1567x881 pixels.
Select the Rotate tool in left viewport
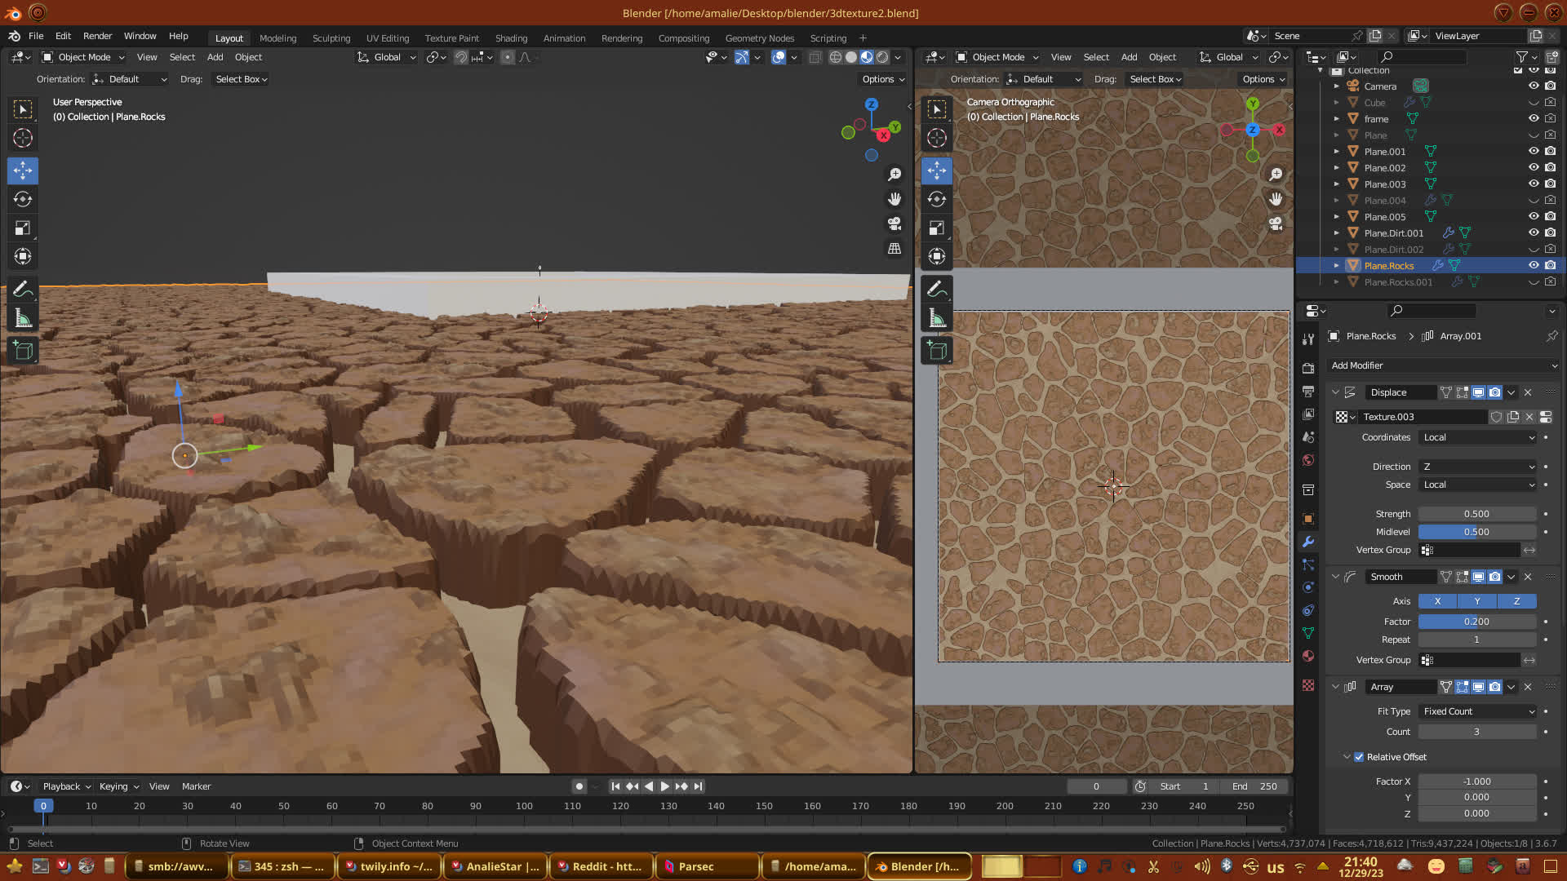tap(23, 199)
